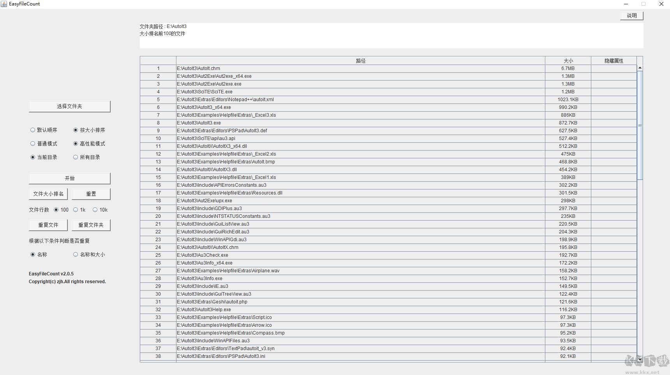The width and height of the screenshot is (670, 375).
Task: Click the 116.2KB size cell
Action: [x=568, y=310]
